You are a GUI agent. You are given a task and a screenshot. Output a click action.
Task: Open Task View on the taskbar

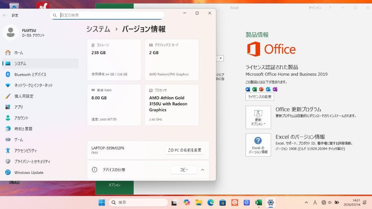point(174,202)
